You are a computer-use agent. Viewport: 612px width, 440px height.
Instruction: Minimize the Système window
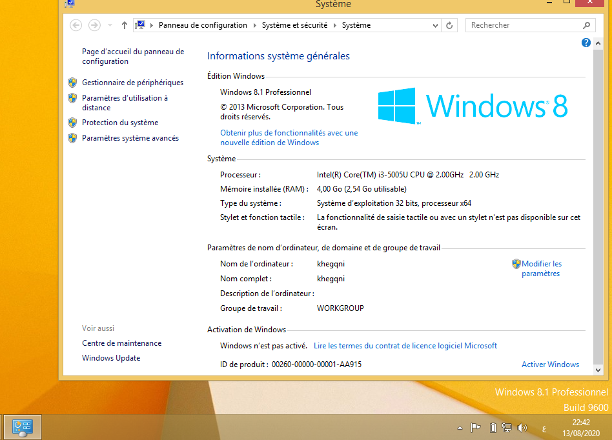point(549,3)
